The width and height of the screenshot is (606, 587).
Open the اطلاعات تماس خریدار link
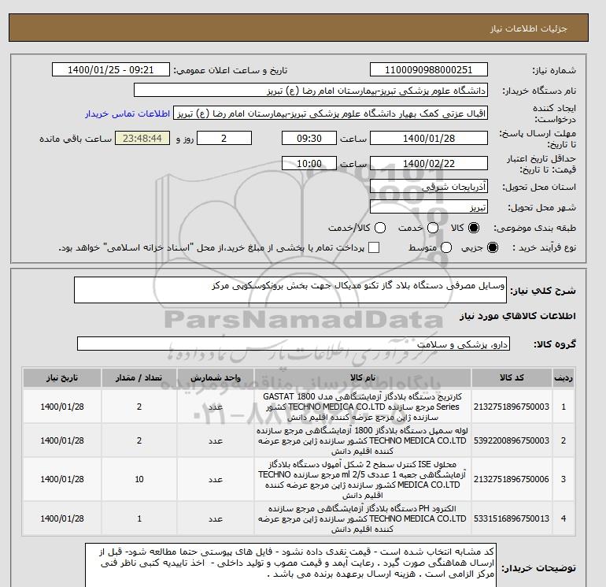pyautogui.click(x=127, y=113)
